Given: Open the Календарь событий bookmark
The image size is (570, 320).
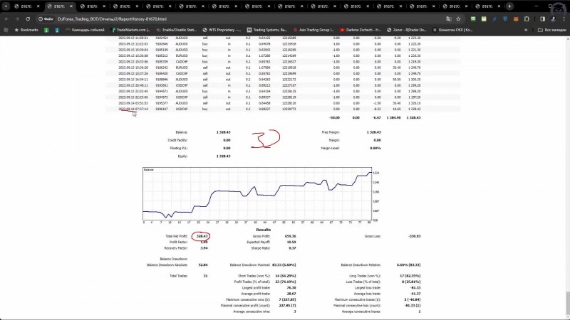Looking at the screenshot, I should pyautogui.click(x=85, y=30).
